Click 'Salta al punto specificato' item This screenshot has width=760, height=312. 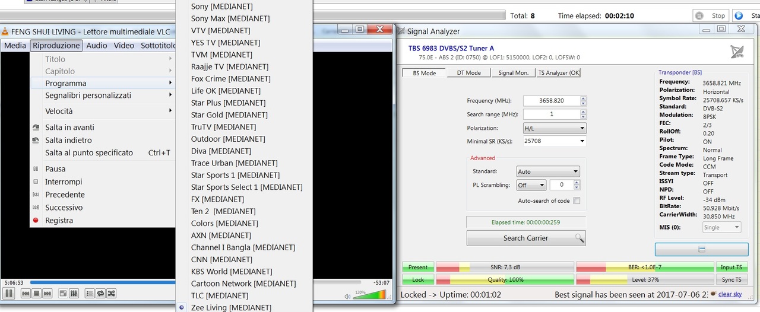(x=102, y=153)
